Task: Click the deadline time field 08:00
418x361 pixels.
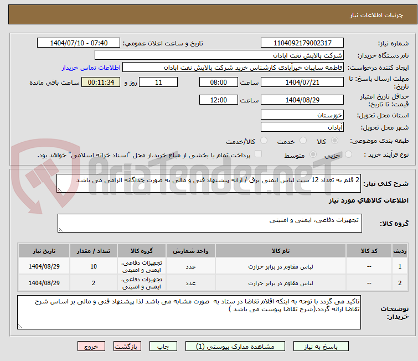Action: click(219, 82)
